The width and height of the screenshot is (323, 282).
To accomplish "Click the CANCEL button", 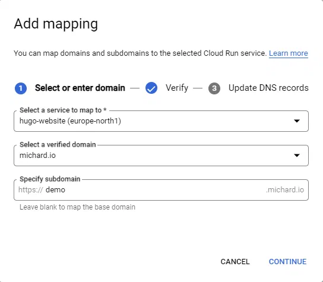I will point(235,262).
